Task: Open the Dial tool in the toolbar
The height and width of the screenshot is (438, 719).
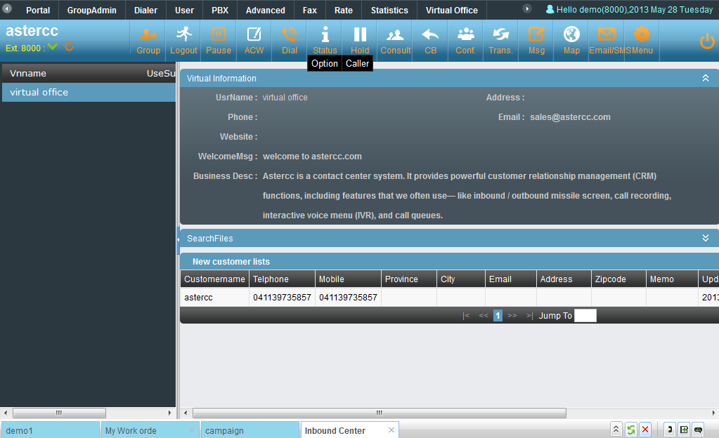Action: (x=290, y=40)
